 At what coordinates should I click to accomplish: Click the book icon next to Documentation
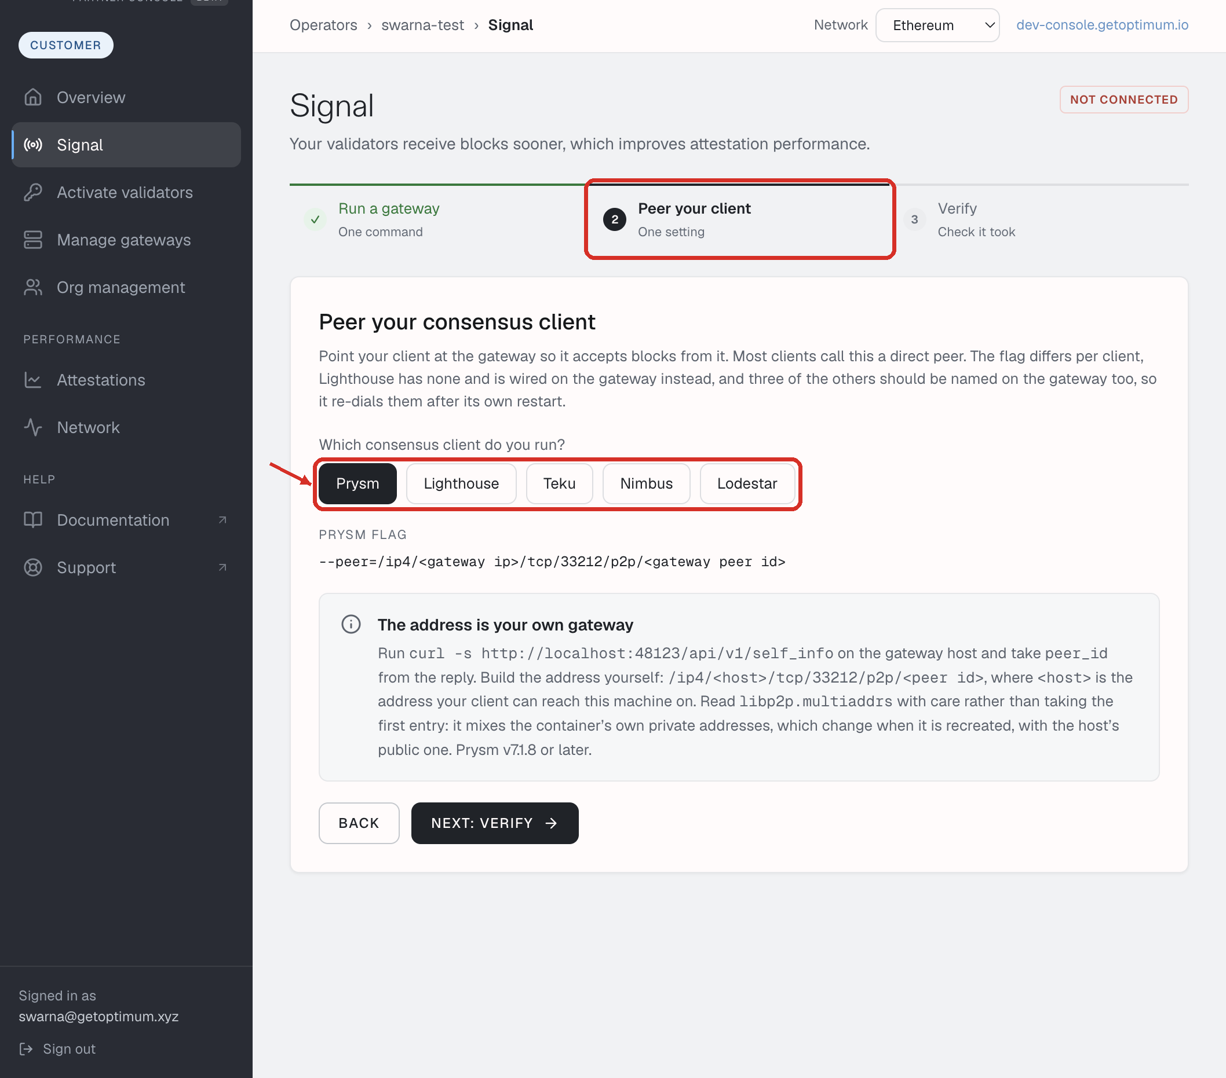33,519
